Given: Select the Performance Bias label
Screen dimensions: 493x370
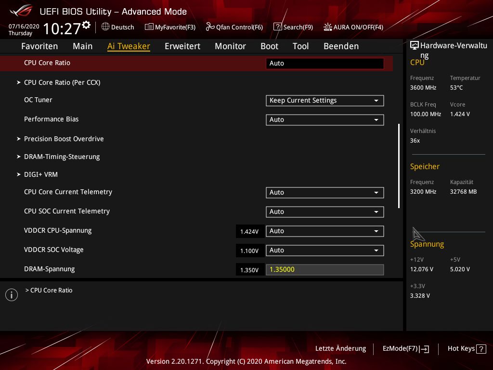Looking at the screenshot, I should click(x=51, y=119).
